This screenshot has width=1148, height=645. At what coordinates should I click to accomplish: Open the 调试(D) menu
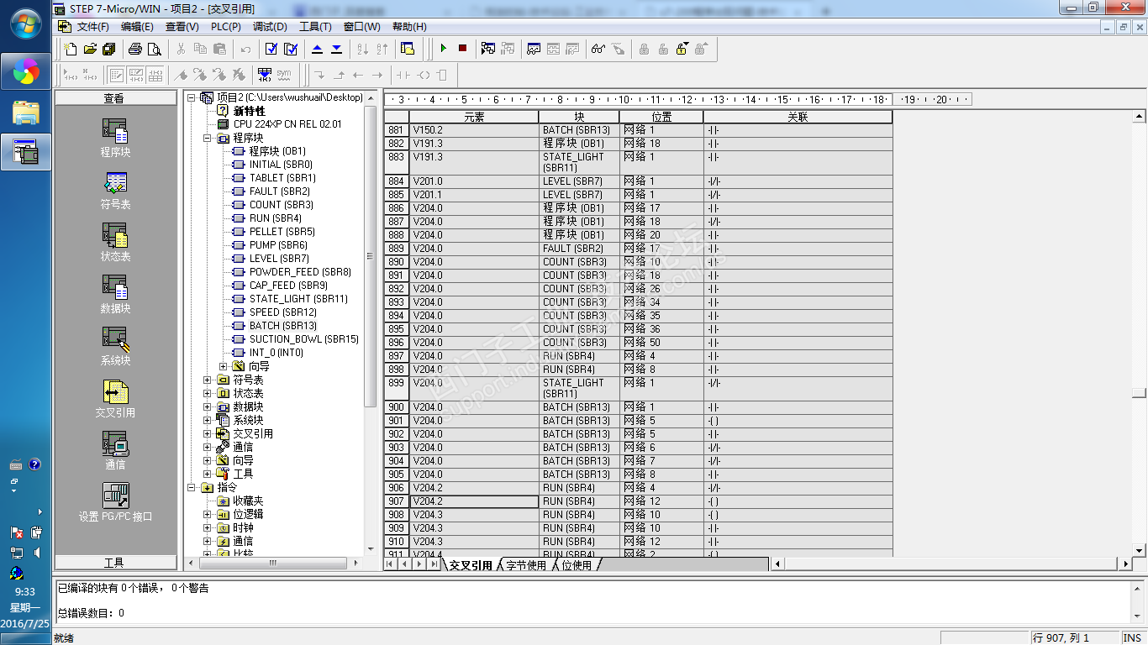tap(270, 27)
